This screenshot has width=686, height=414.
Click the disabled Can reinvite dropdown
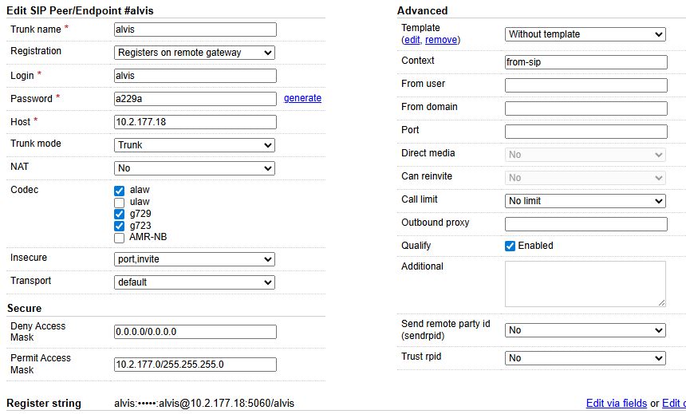tap(585, 178)
